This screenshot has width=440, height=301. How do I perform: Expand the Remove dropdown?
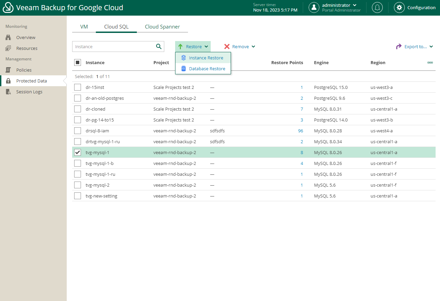click(240, 46)
